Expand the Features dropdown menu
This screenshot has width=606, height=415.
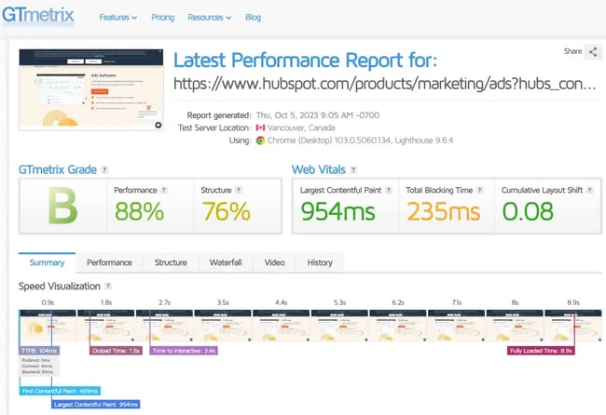[117, 17]
